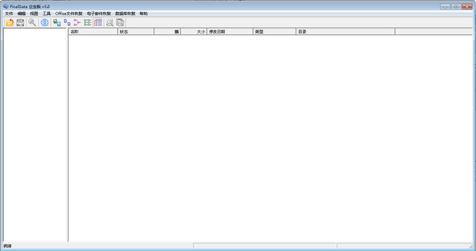Open the 视图 menu
This screenshot has width=476, height=251.
(x=34, y=14)
